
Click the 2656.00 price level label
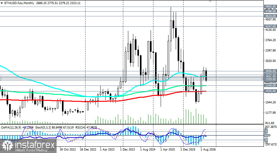(x=270, y=71)
